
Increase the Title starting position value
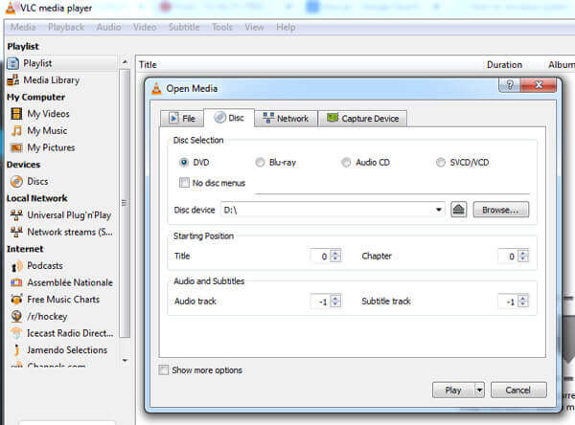(335, 253)
